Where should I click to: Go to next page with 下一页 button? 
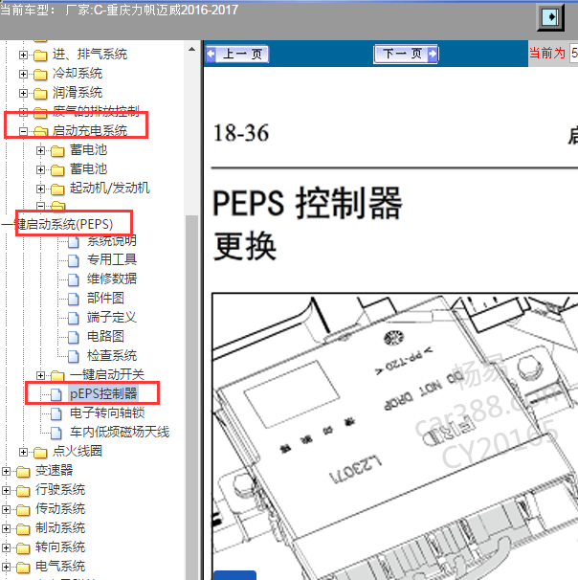(x=406, y=54)
